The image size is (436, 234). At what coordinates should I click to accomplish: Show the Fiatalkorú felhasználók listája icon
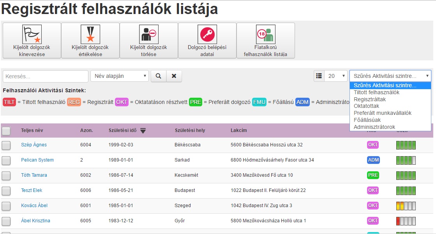[266, 34]
